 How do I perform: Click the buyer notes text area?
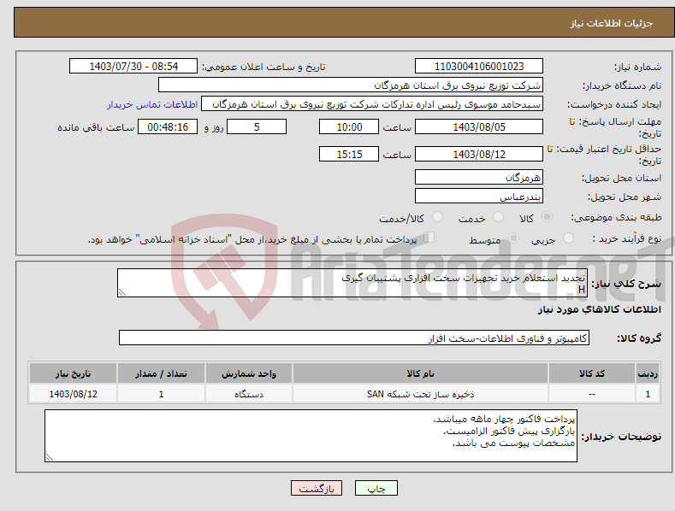tap(311, 436)
